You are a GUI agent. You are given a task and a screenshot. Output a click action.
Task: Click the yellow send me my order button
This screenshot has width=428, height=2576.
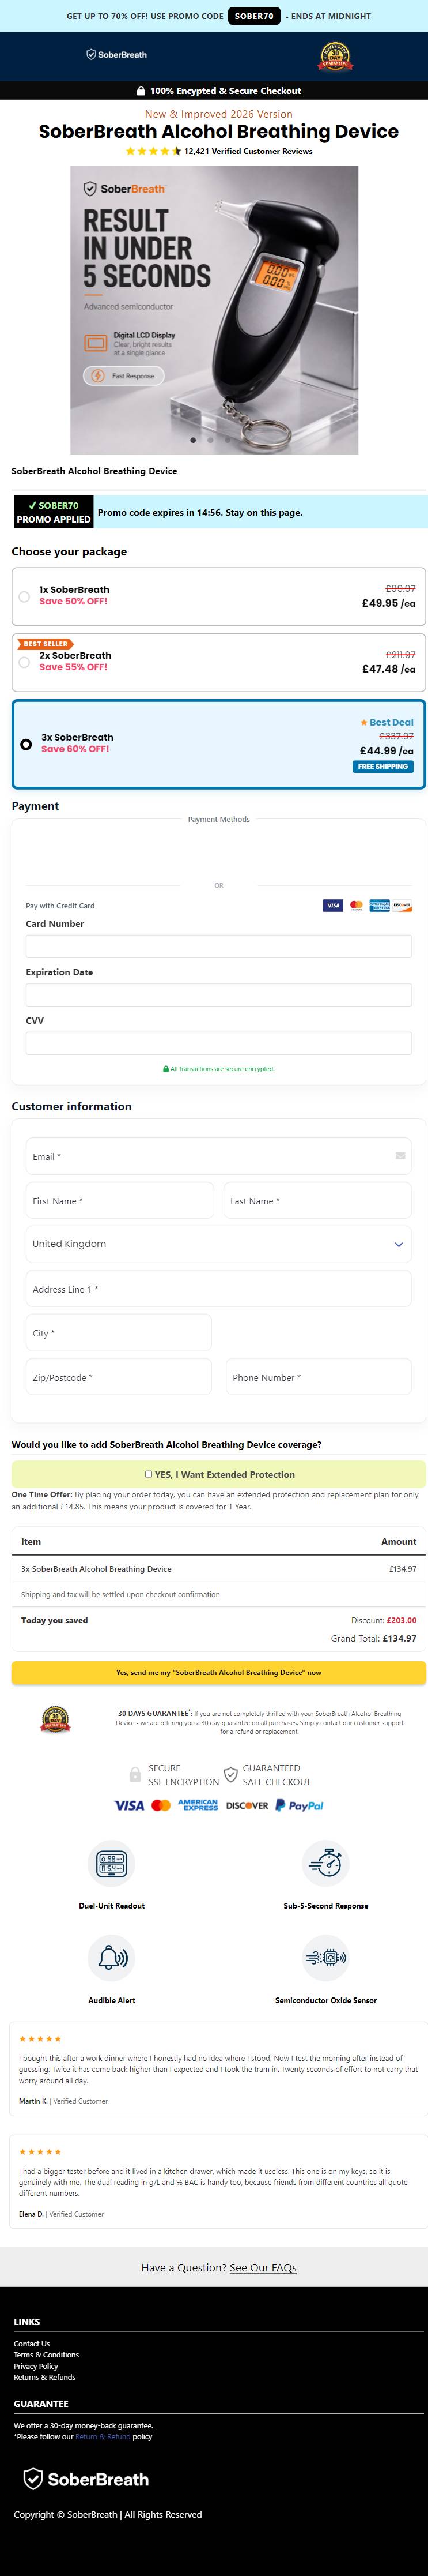point(218,1672)
